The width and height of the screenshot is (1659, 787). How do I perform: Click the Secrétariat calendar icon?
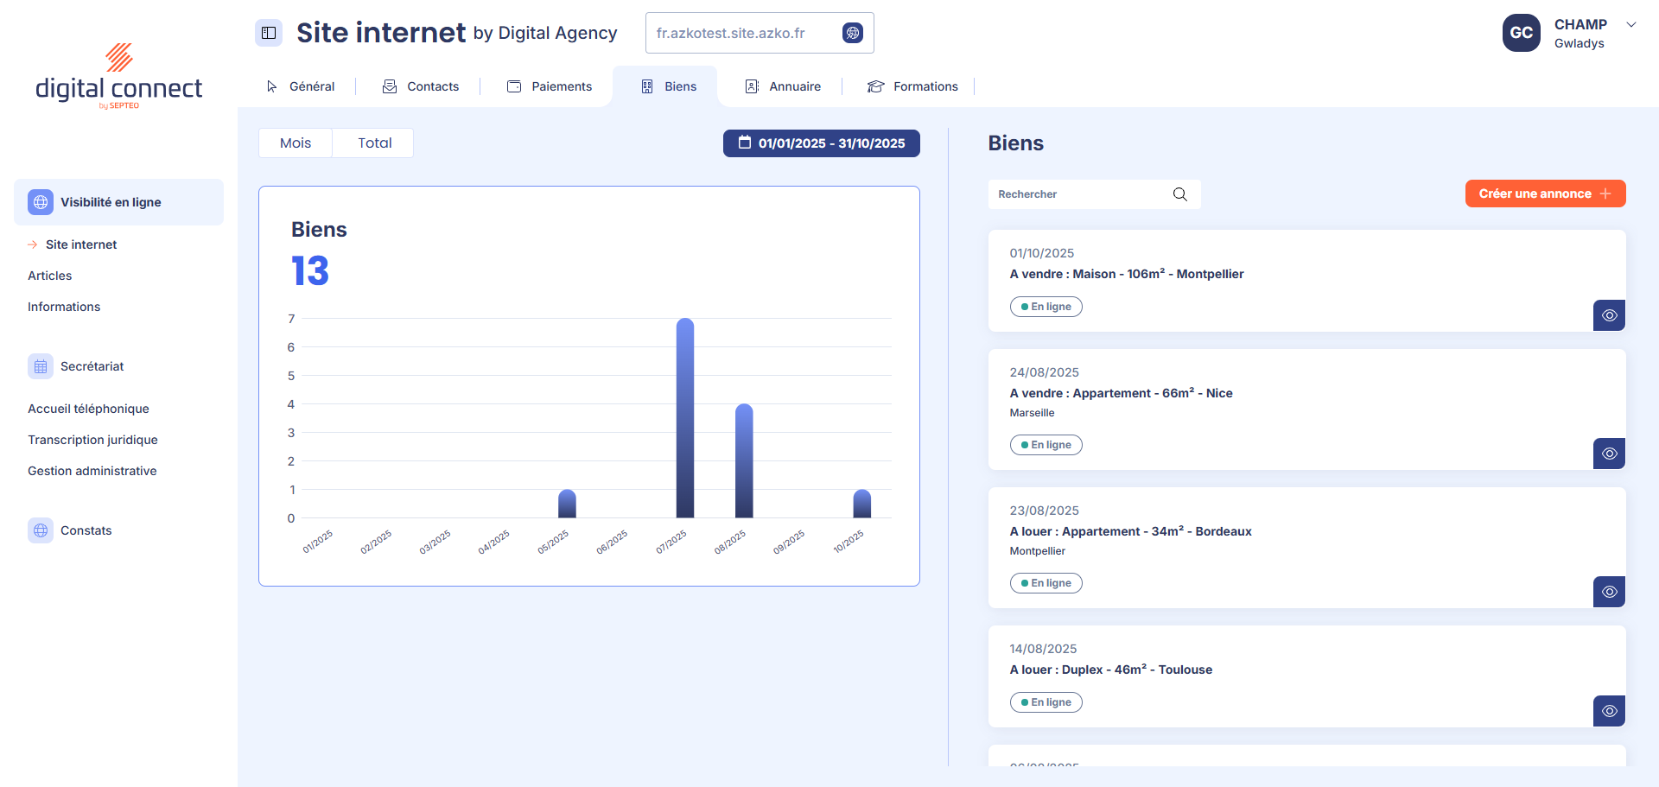click(x=41, y=366)
